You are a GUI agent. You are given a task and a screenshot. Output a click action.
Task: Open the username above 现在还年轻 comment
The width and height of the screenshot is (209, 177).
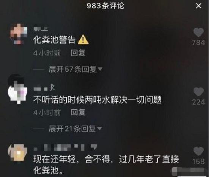[x=65, y=147]
